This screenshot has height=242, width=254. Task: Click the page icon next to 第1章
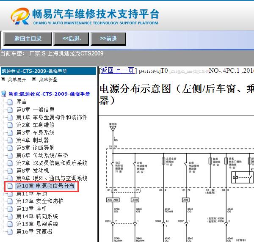(x=10, y=117)
